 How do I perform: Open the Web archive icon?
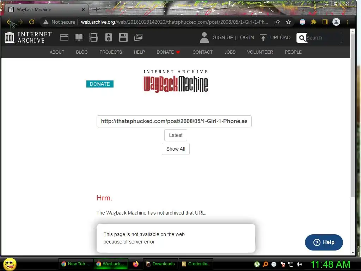(64, 37)
